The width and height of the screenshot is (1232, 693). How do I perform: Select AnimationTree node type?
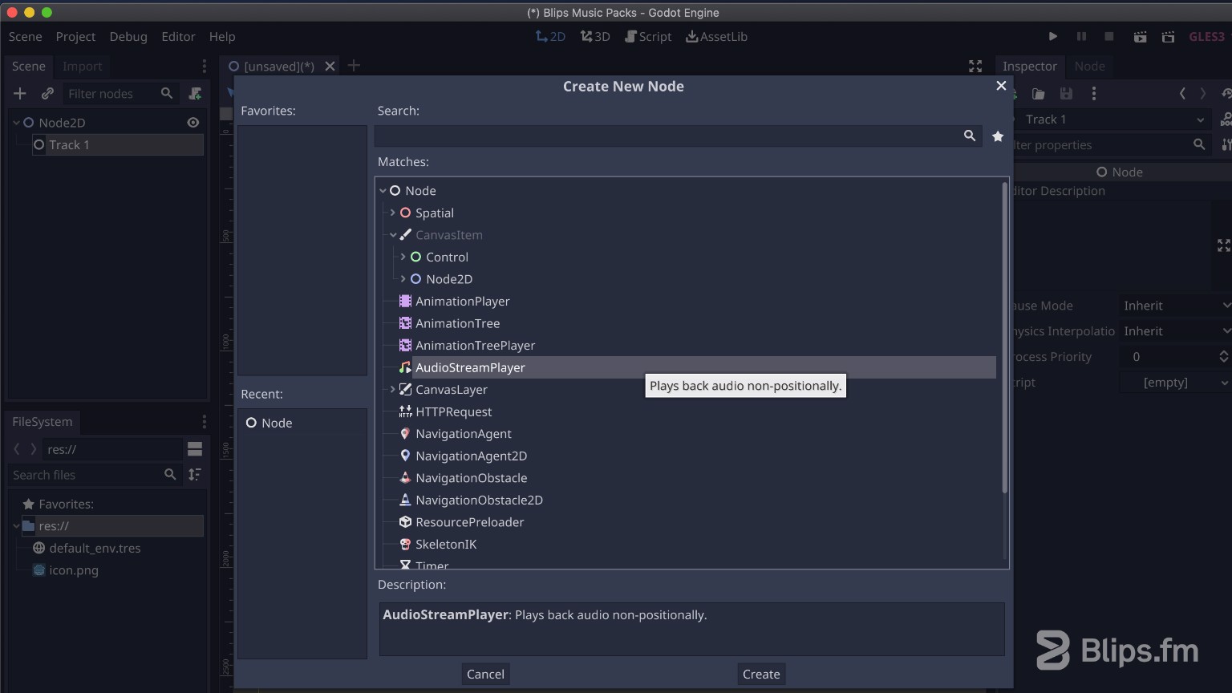(457, 323)
